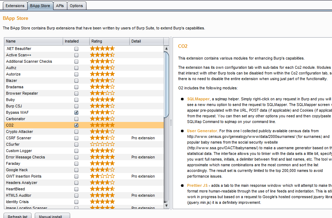This screenshot has width=332, height=218.
Task: Sort by the Detail column header
Action: 147,41
